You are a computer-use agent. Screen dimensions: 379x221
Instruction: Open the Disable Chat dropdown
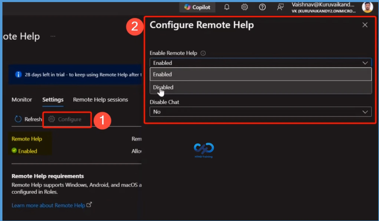[x=261, y=112]
